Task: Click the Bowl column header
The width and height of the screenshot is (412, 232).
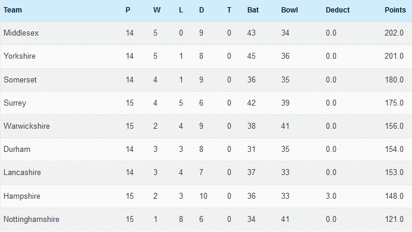Action: coord(290,10)
